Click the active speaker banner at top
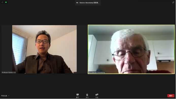This screenshot has height=99, width=176. [x=88, y=3]
